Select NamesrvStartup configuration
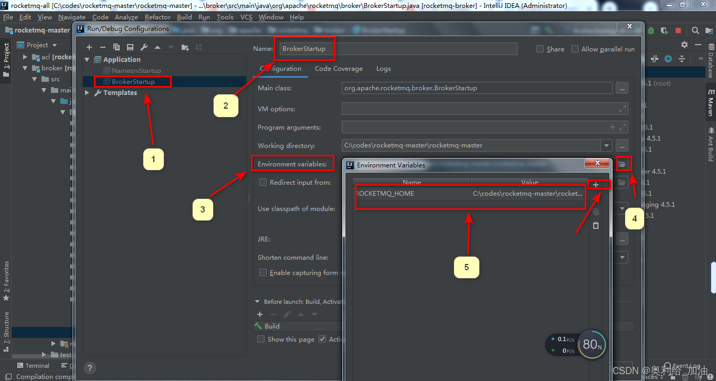This screenshot has width=716, height=381. point(136,71)
